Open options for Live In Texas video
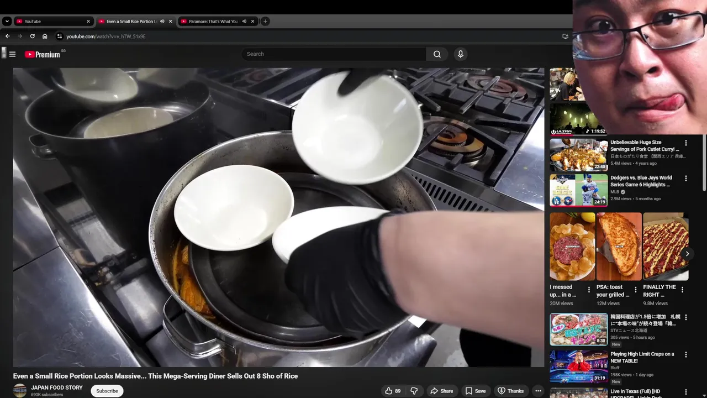Viewport: 707px width, 398px height. tap(686, 392)
